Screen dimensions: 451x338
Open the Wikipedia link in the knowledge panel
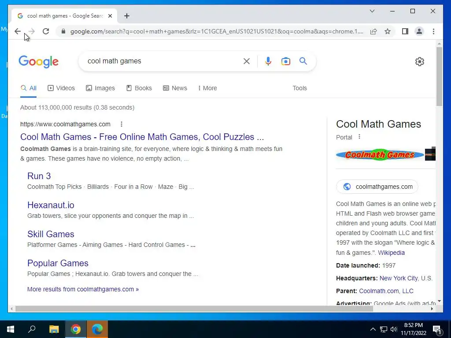pyautogui.click(x=391, y=253)
